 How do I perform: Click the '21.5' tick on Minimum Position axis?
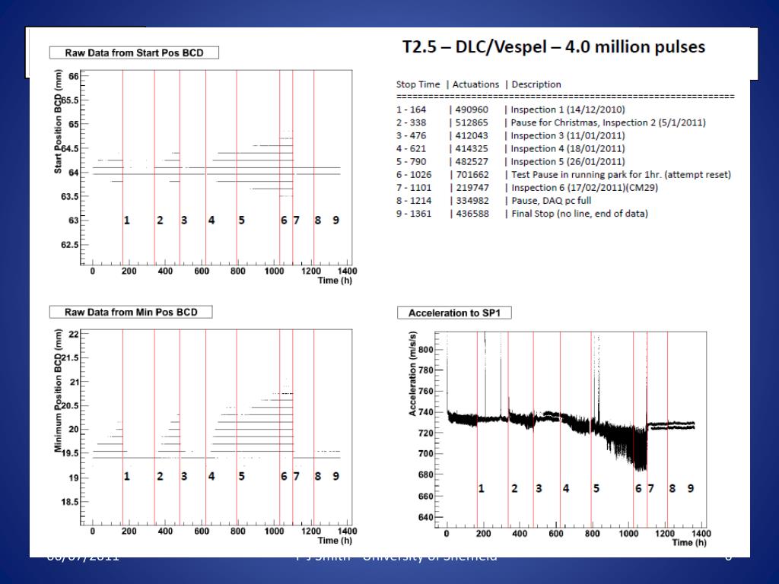click(x=69, y=357)
